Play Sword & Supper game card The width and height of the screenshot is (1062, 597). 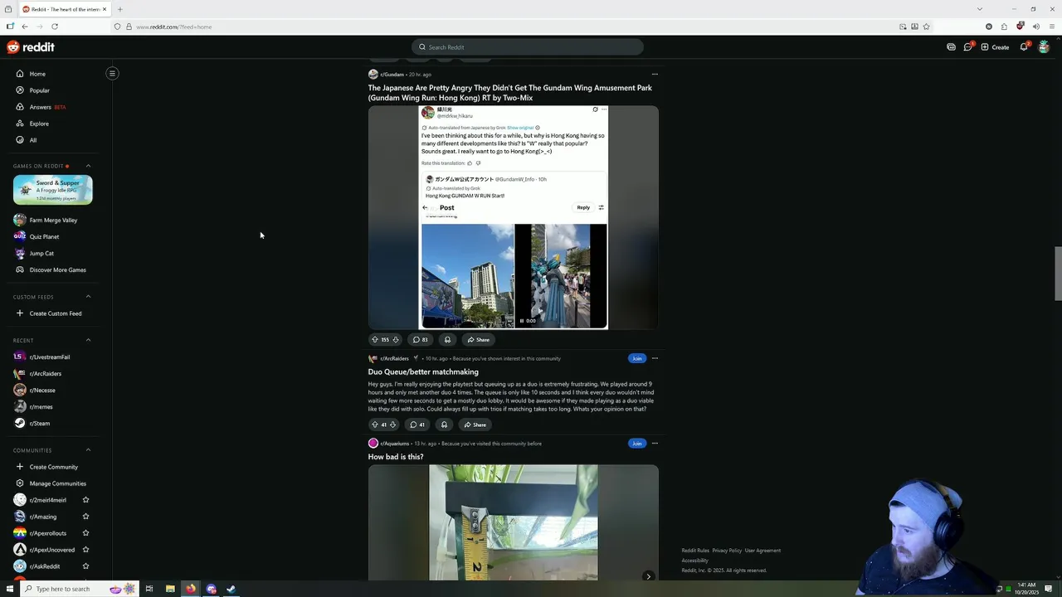[x=53, y=190]
